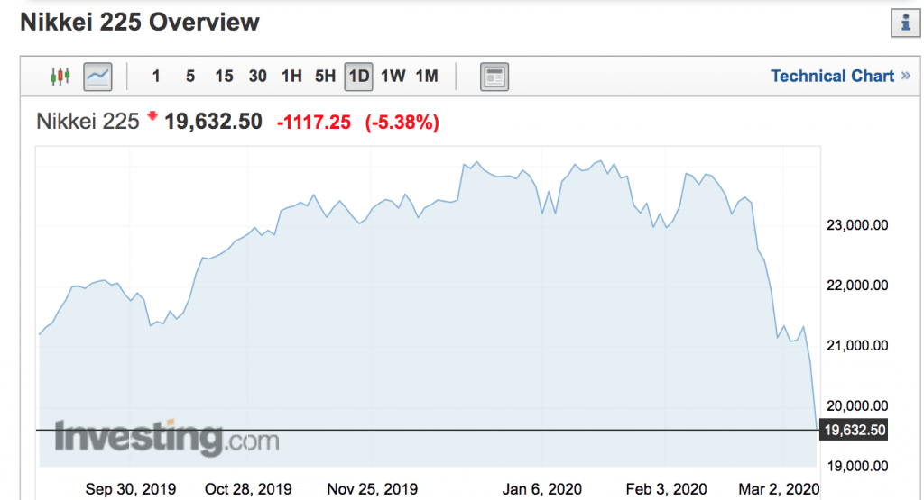Click the 19,632.50 current price label
924x500 pixels.
tap(854, 430)
